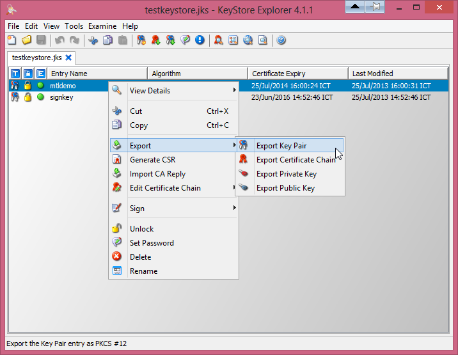
Task: Sort by Certificate Expiry column header
Action: click(298, 74)
